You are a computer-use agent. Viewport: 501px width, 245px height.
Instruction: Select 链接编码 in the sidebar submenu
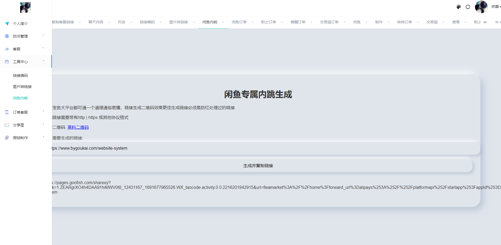(20, 76)
